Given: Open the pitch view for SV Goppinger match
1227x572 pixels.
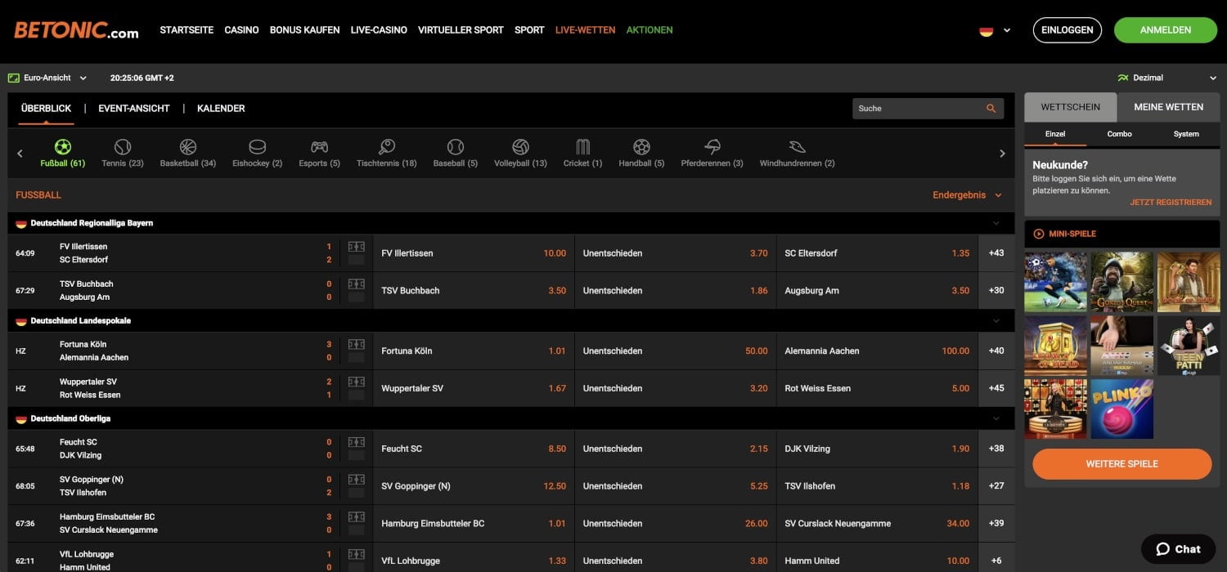Looking at the screenshot, I should [x=357, y=480].
